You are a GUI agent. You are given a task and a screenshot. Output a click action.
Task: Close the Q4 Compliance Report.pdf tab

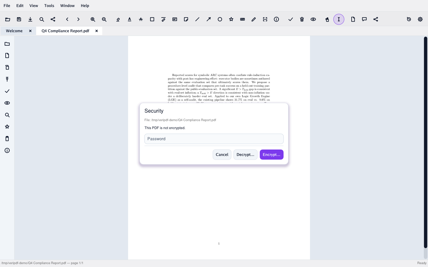(x=97, y=31)
